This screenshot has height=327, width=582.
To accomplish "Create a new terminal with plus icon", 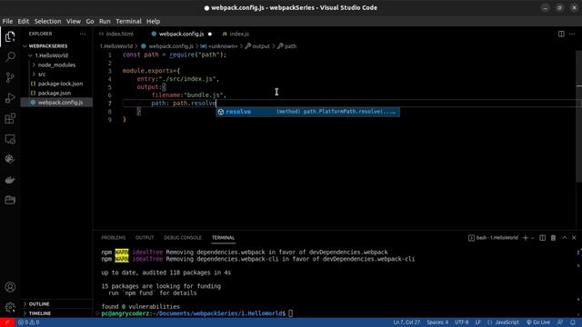I will 526,238.
